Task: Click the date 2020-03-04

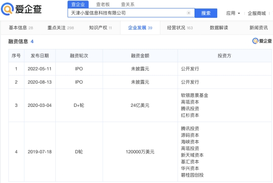Action: [39, 105]
